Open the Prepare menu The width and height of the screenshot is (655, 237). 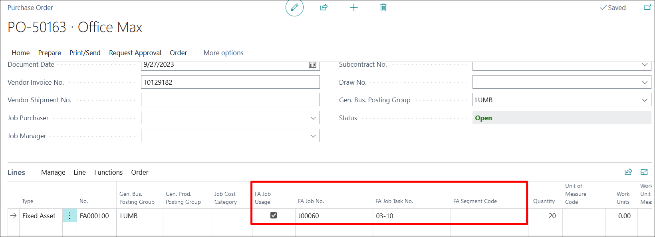(x=50, y=53)
